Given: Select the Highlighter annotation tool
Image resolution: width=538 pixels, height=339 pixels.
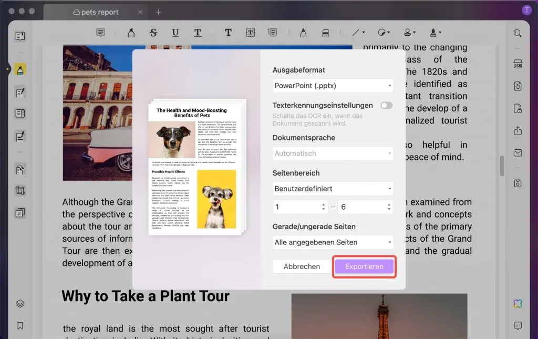Looking at the screenshot, I should pos(131,32).
